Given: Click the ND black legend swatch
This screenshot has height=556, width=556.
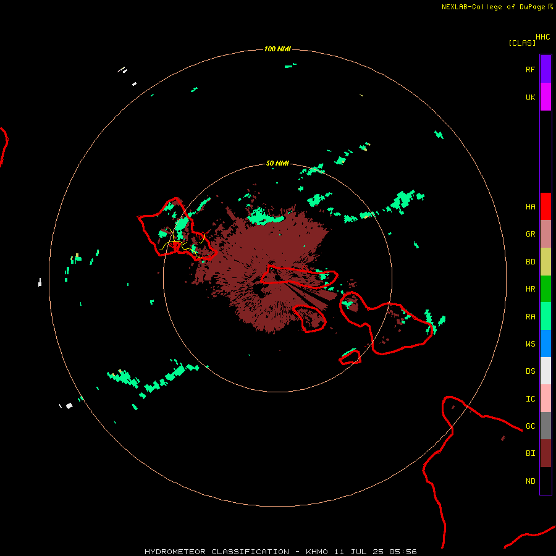Looking at the screenshot, I should point(545,481).
